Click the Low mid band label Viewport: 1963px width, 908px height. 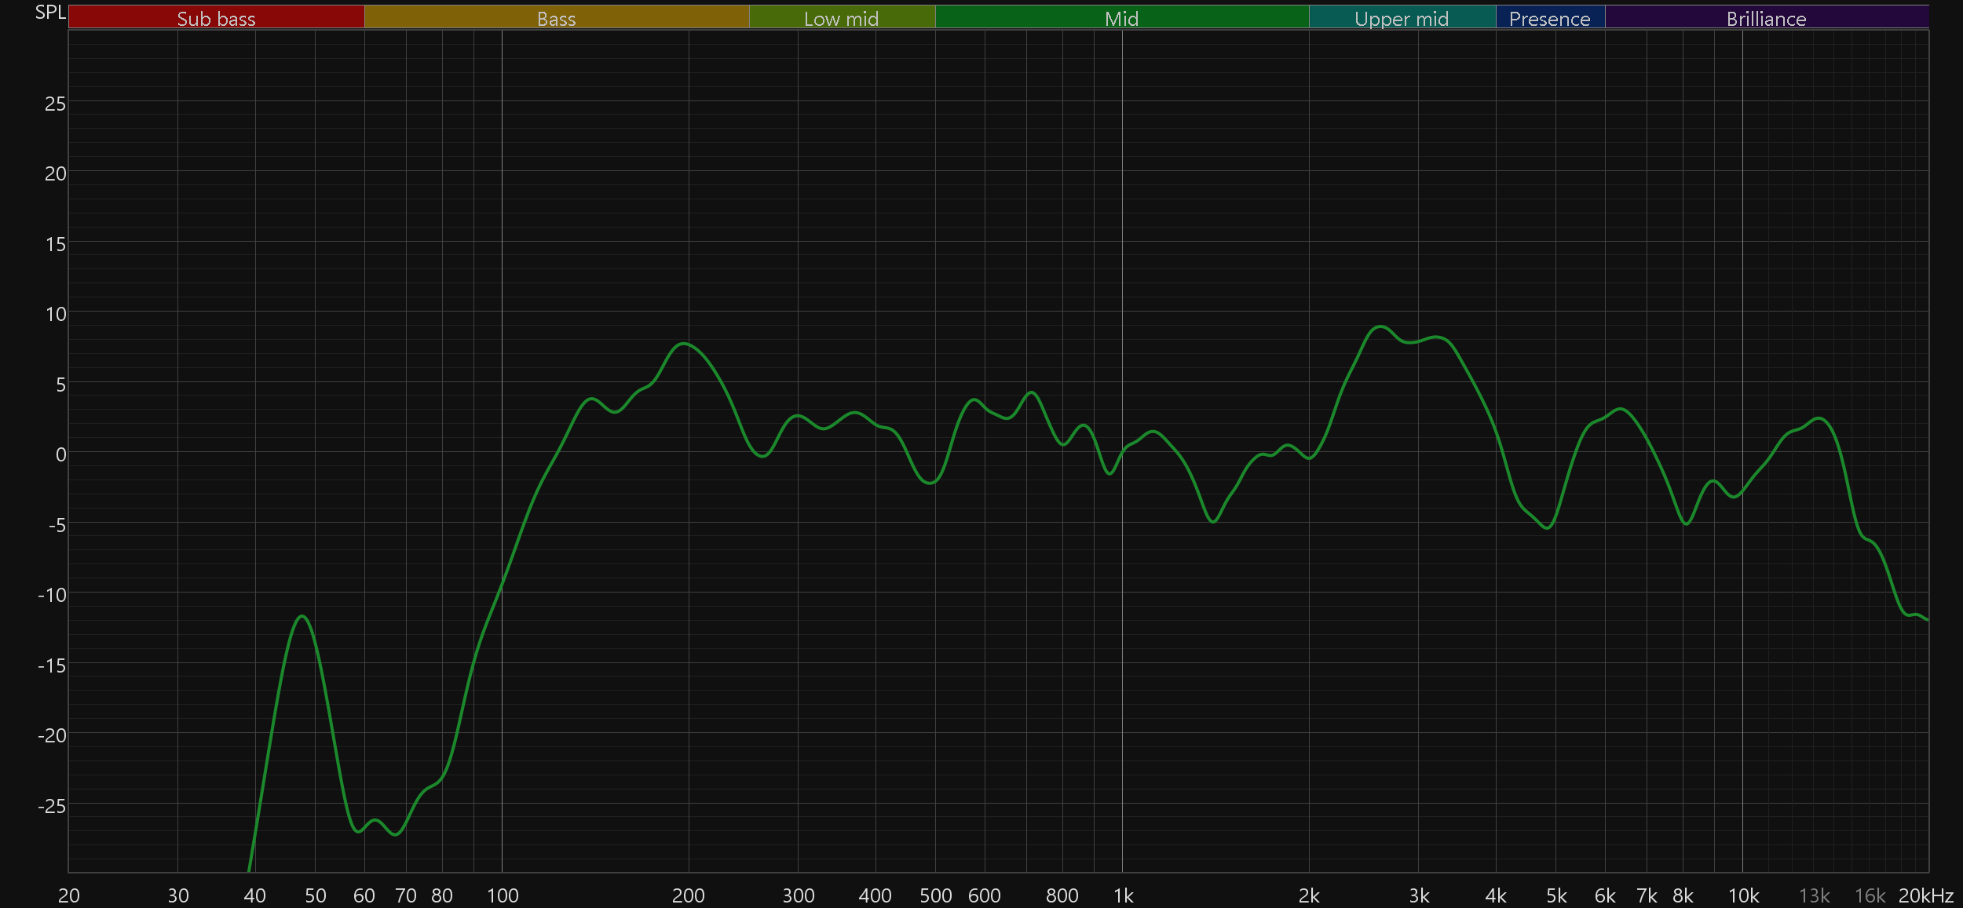(x=841, y=17)
